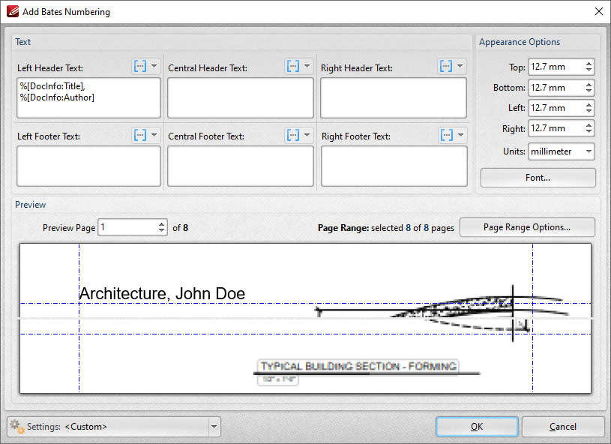The image size is (611, 444).
Task: Open the Font... dialog button
Action: point(538,178)
